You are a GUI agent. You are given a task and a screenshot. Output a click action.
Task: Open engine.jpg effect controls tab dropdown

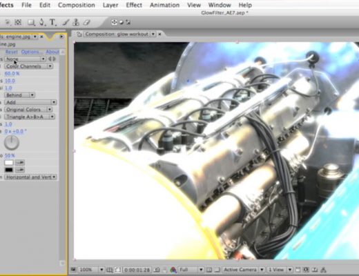tap(35, 37)
